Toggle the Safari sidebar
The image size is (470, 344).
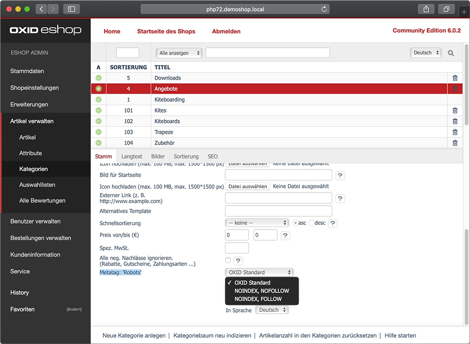point(71,9)
